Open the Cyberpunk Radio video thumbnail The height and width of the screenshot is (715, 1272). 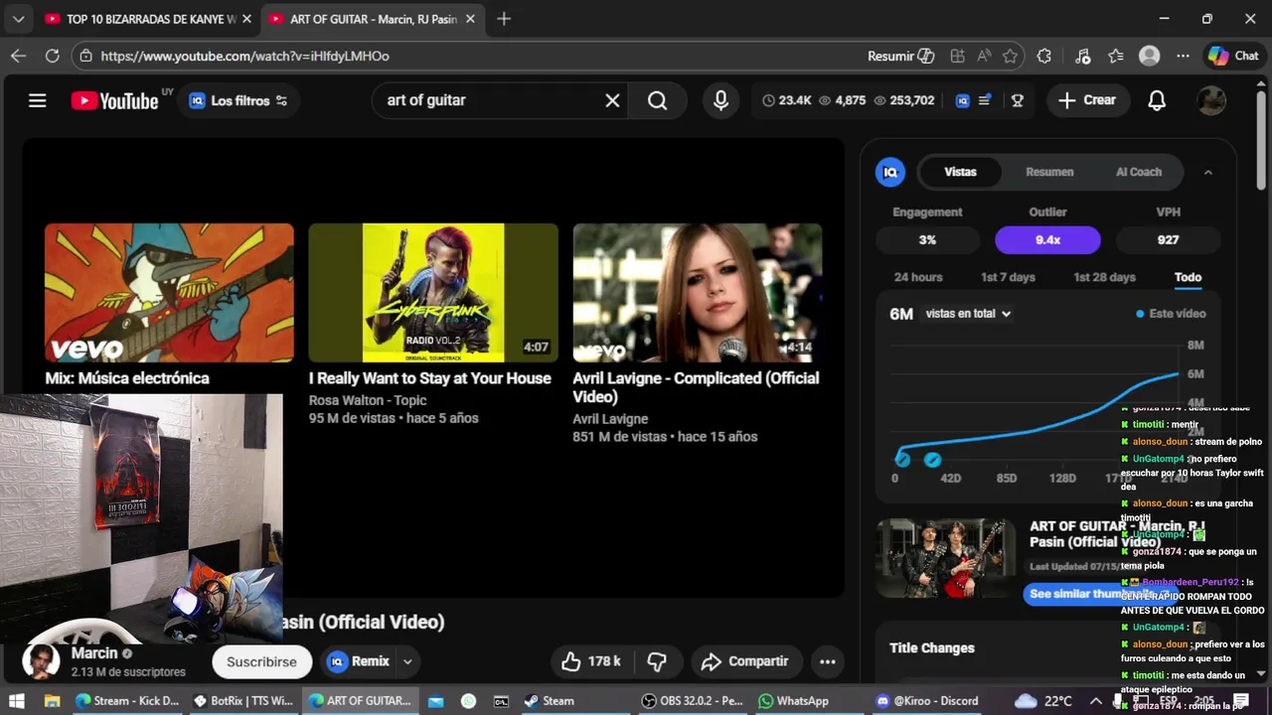[x=433, y=292]
